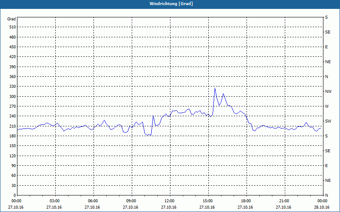This screenshot has height=212, width=340.
Task: Select the 480 value on the degree axis
Action: pos(13,37)
